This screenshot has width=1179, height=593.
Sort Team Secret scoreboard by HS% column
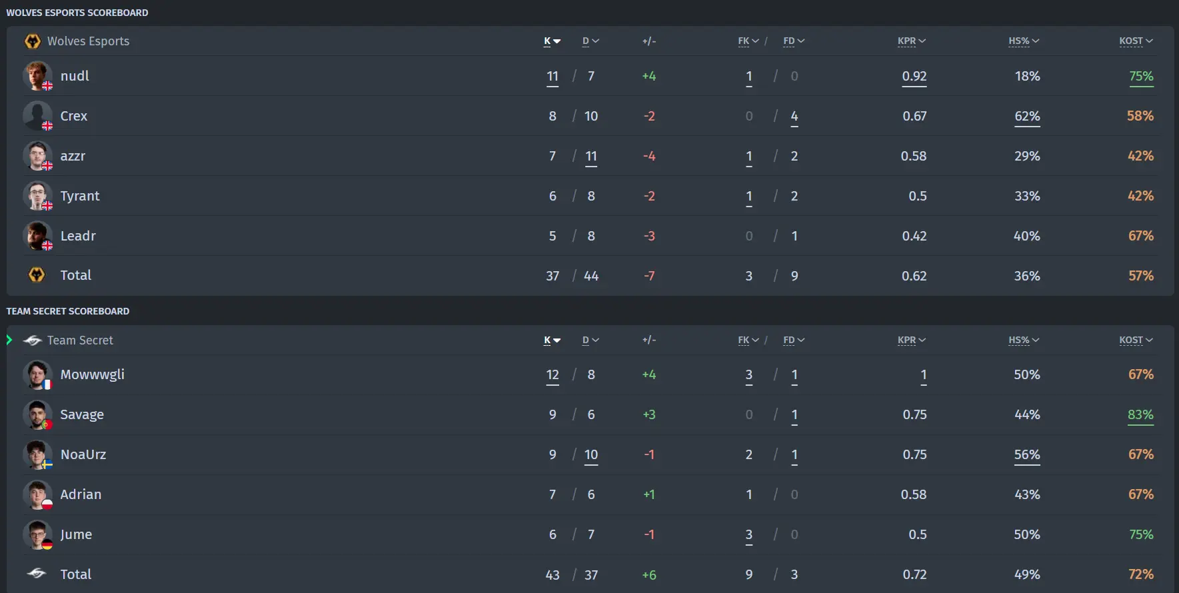tap(1024, 340)
